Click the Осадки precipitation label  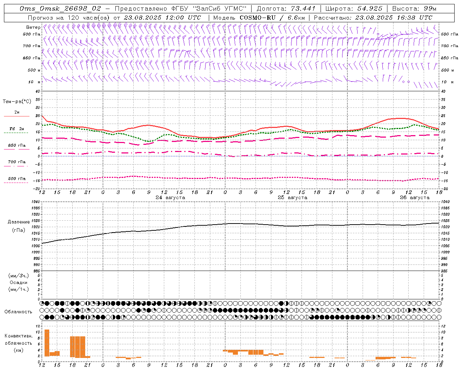point(19,282)
